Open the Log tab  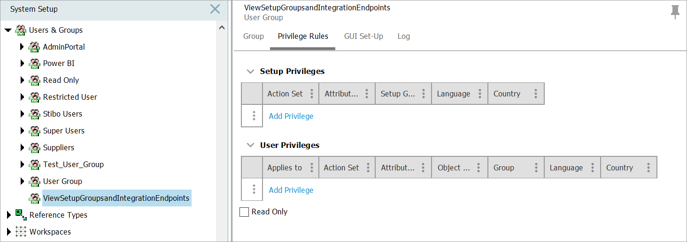click(x=403, y=36)
